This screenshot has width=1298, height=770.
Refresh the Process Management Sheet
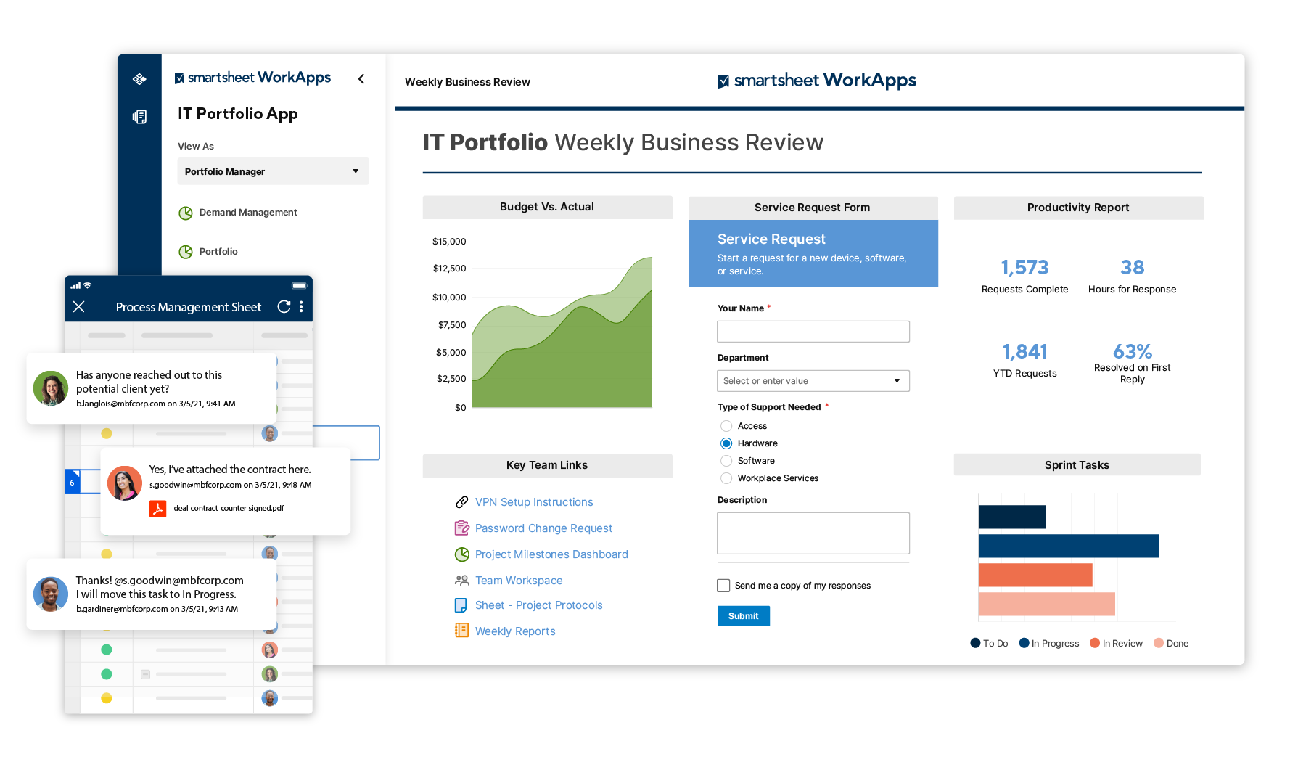284,307
